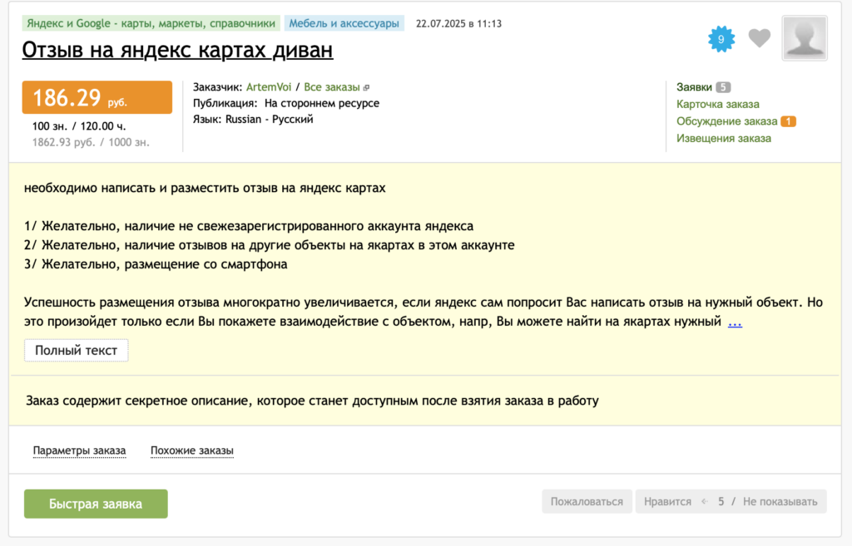
Task: Show full description with Полный текст
Action: click(x=76, y=351)
